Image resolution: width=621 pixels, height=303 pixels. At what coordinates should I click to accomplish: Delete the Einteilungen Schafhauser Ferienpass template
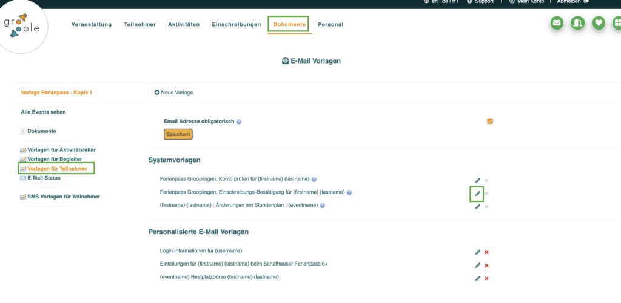point(486,266)
